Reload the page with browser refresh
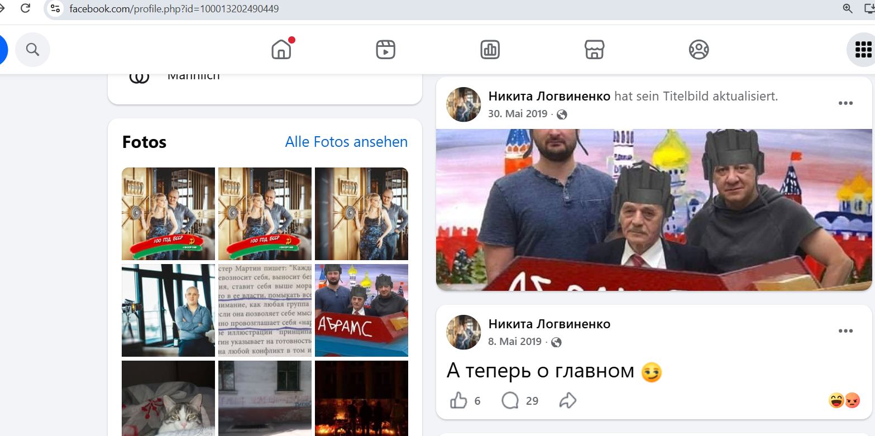The width and height of the screenshot is (875, 436). pyautogui.click(x=25, y=8)
